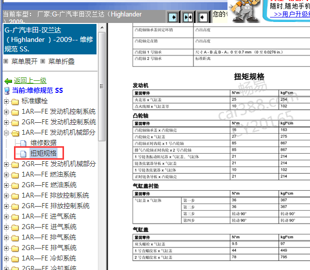The height and width of the screenshot is (270, 310).
Task: Click the center-split panel layout button
Action: point(188,17)
